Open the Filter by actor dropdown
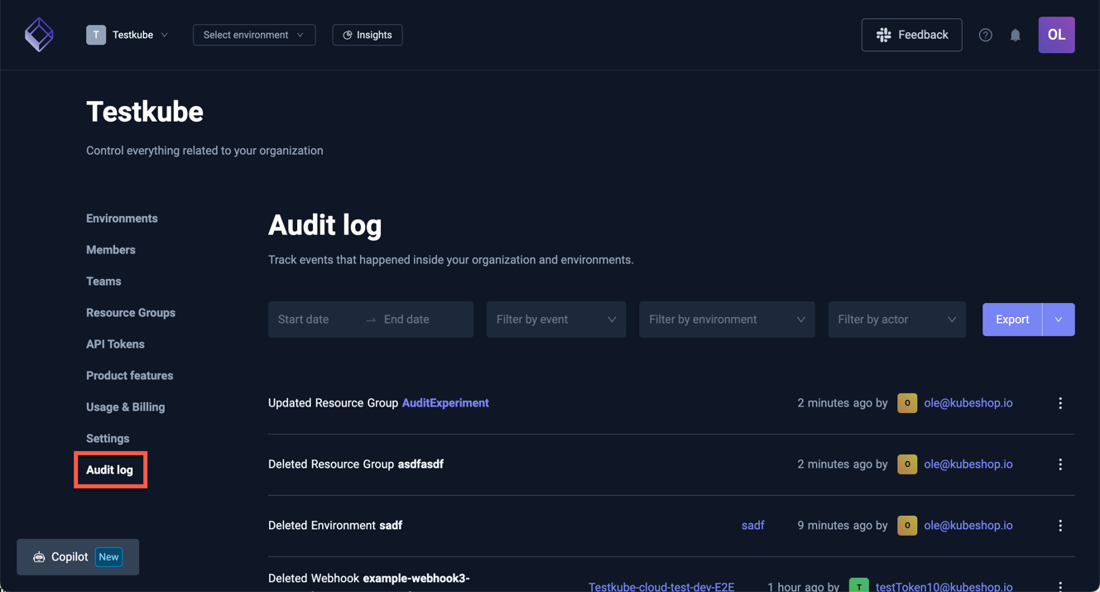This screenshot has width=1100, height=592. (x=896, y=319)
